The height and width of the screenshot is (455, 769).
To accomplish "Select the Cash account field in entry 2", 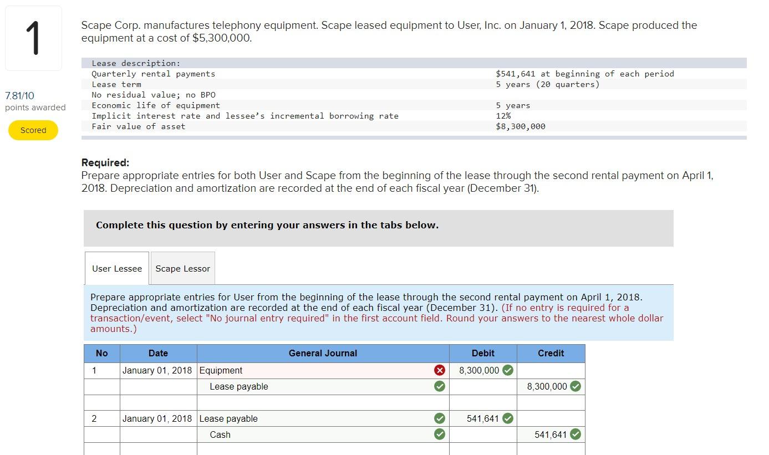I will 323,434.
